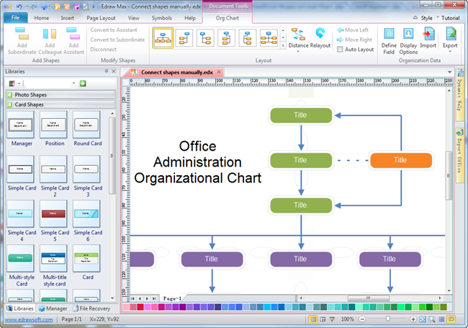Open the Dynamic Help side panel

coord(459,94)
